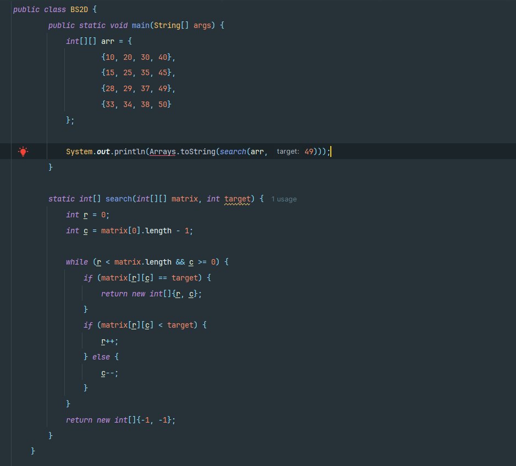Click the red lightbulb quick-fix icon
Viewport: 516px width, 466px height.
pyautogui.click(x=23, y=151)
